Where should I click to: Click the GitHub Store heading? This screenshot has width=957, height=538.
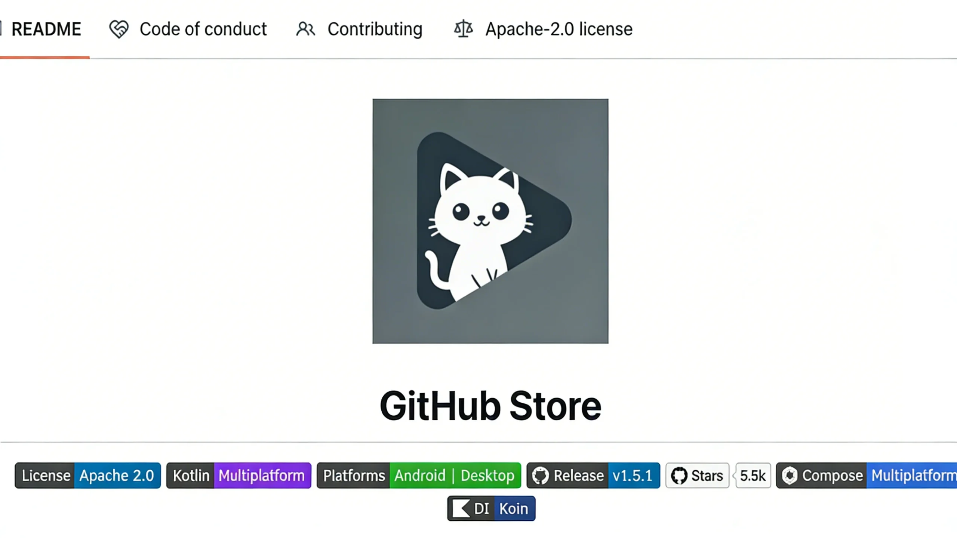point(490,406)
